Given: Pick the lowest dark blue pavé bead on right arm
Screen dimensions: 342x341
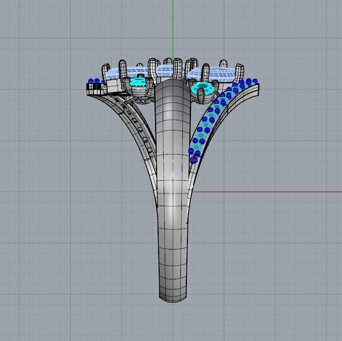Looking at the screenshot, I should coord(193,160).
